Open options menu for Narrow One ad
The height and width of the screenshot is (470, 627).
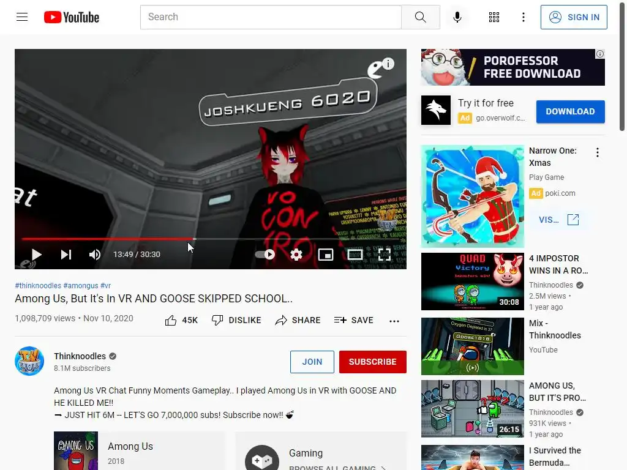click(598, 152)
